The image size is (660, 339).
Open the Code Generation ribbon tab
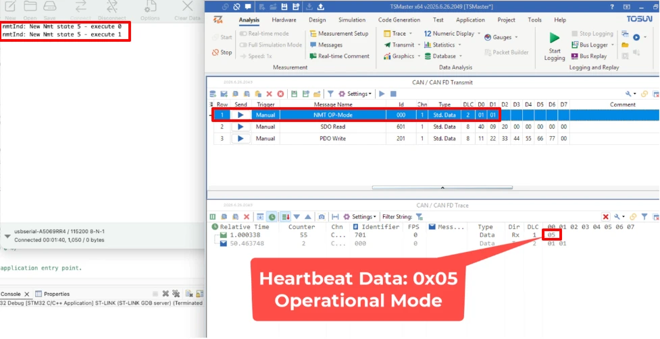click(x=399, y=20)
